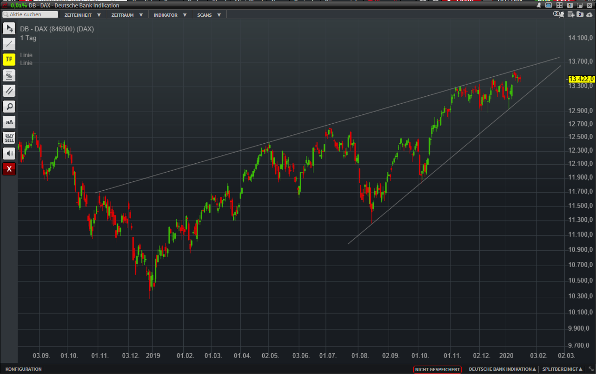Click the yellow 13.422,0 price marker
Viewport: 596px width, 374px height.
coord(582,79)
